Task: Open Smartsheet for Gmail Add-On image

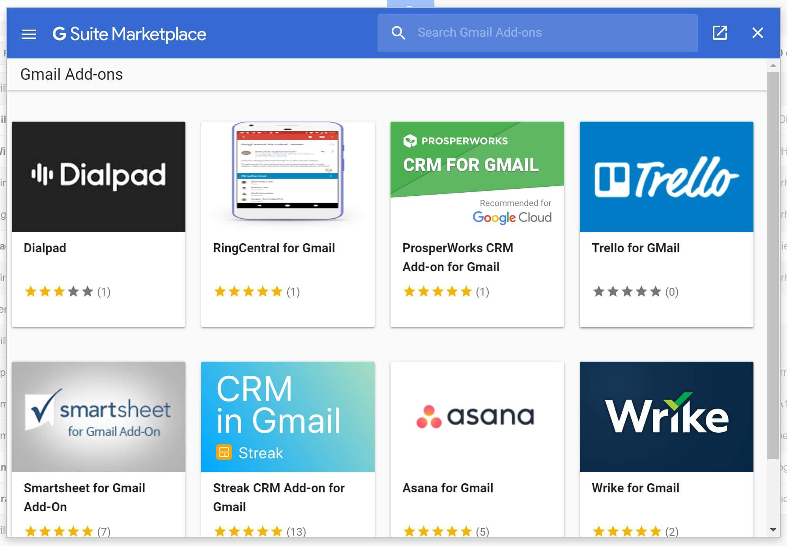Action: tap(99, 417)
